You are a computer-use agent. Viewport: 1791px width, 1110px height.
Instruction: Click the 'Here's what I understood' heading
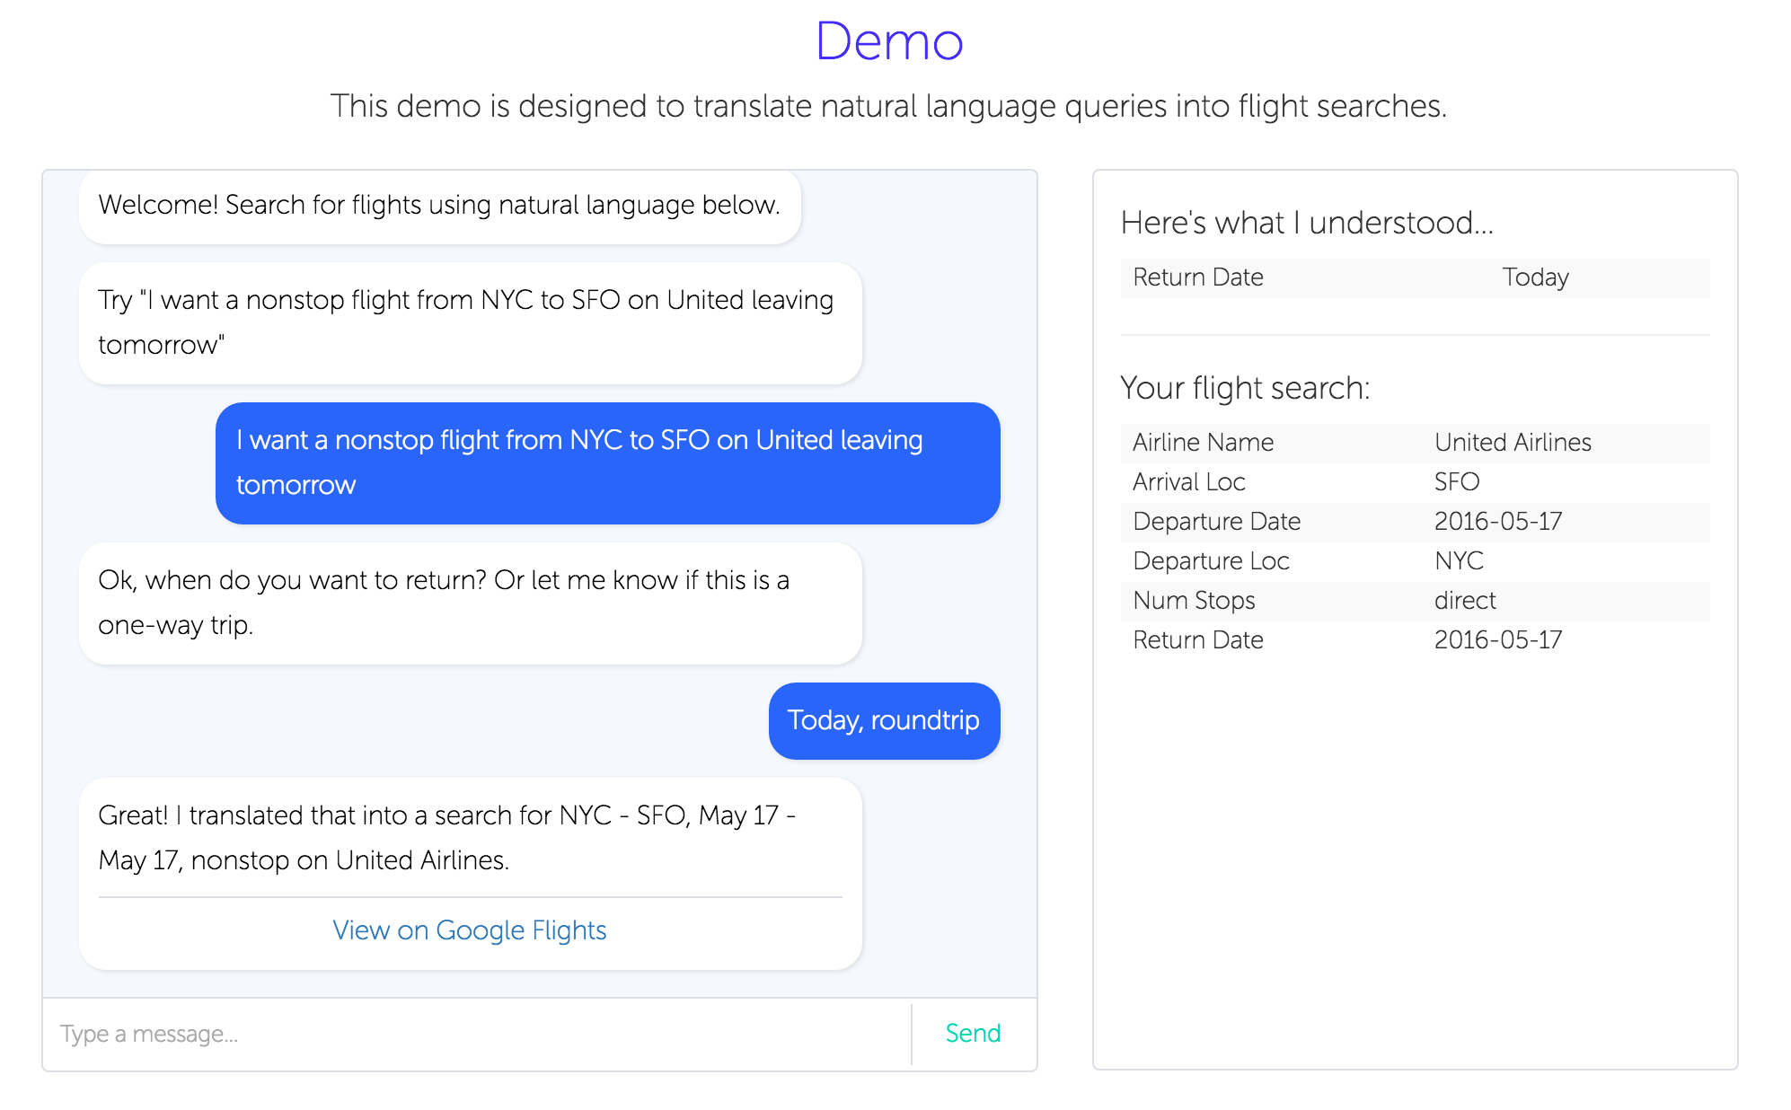pyautogui.click(x=1307, y=223)
